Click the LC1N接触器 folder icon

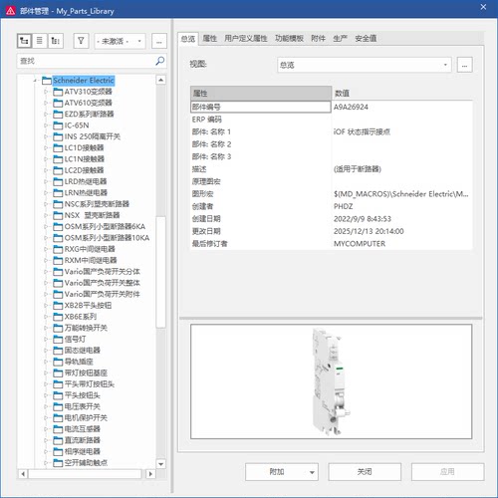[x=58, y=159]
